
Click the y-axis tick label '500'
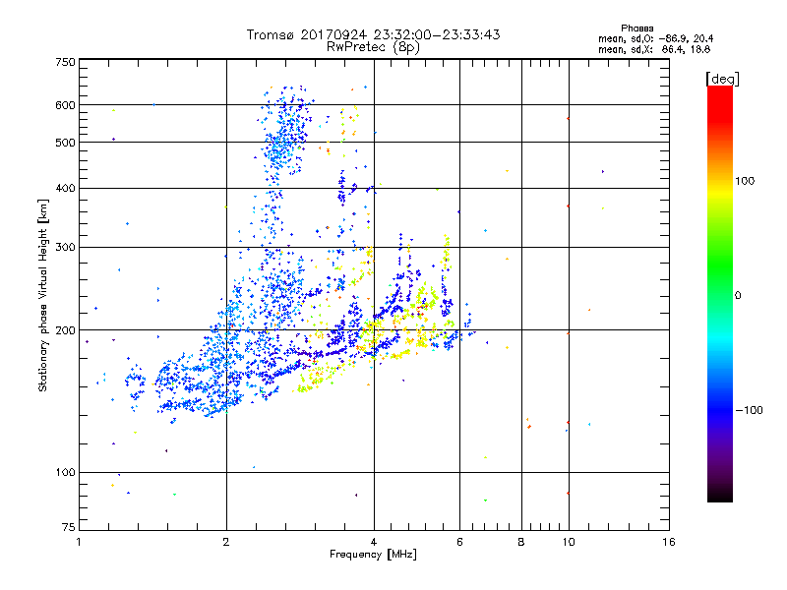tap(65, 143)
